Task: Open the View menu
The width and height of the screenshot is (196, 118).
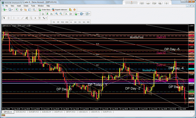Action: click(x=12, y=6)
